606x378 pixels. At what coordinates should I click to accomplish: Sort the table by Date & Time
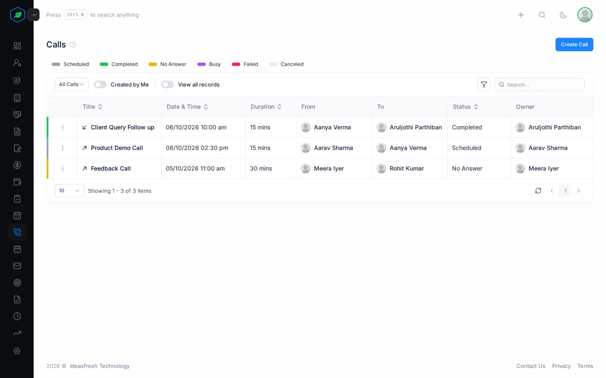[x=206, y=107]
